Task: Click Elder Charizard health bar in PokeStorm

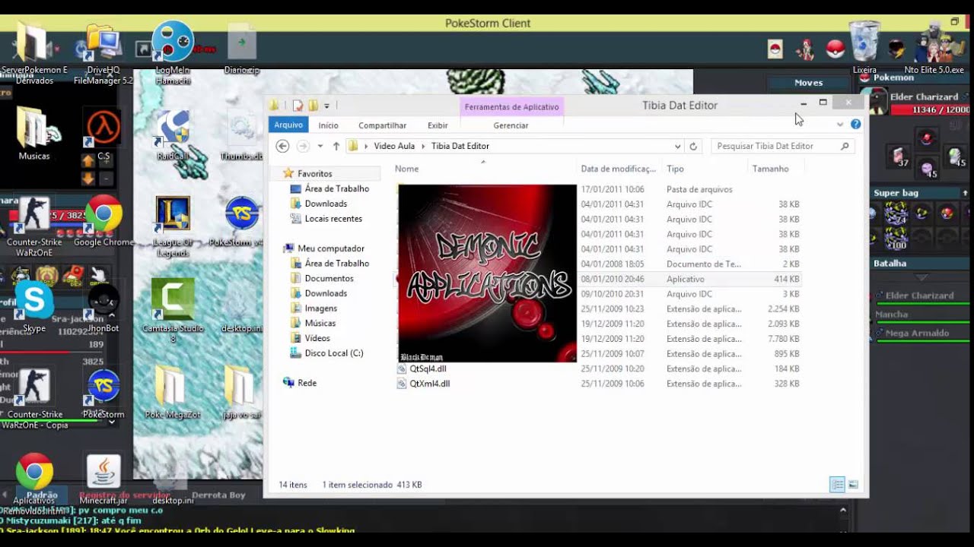Action: click(x=929, y=109)
